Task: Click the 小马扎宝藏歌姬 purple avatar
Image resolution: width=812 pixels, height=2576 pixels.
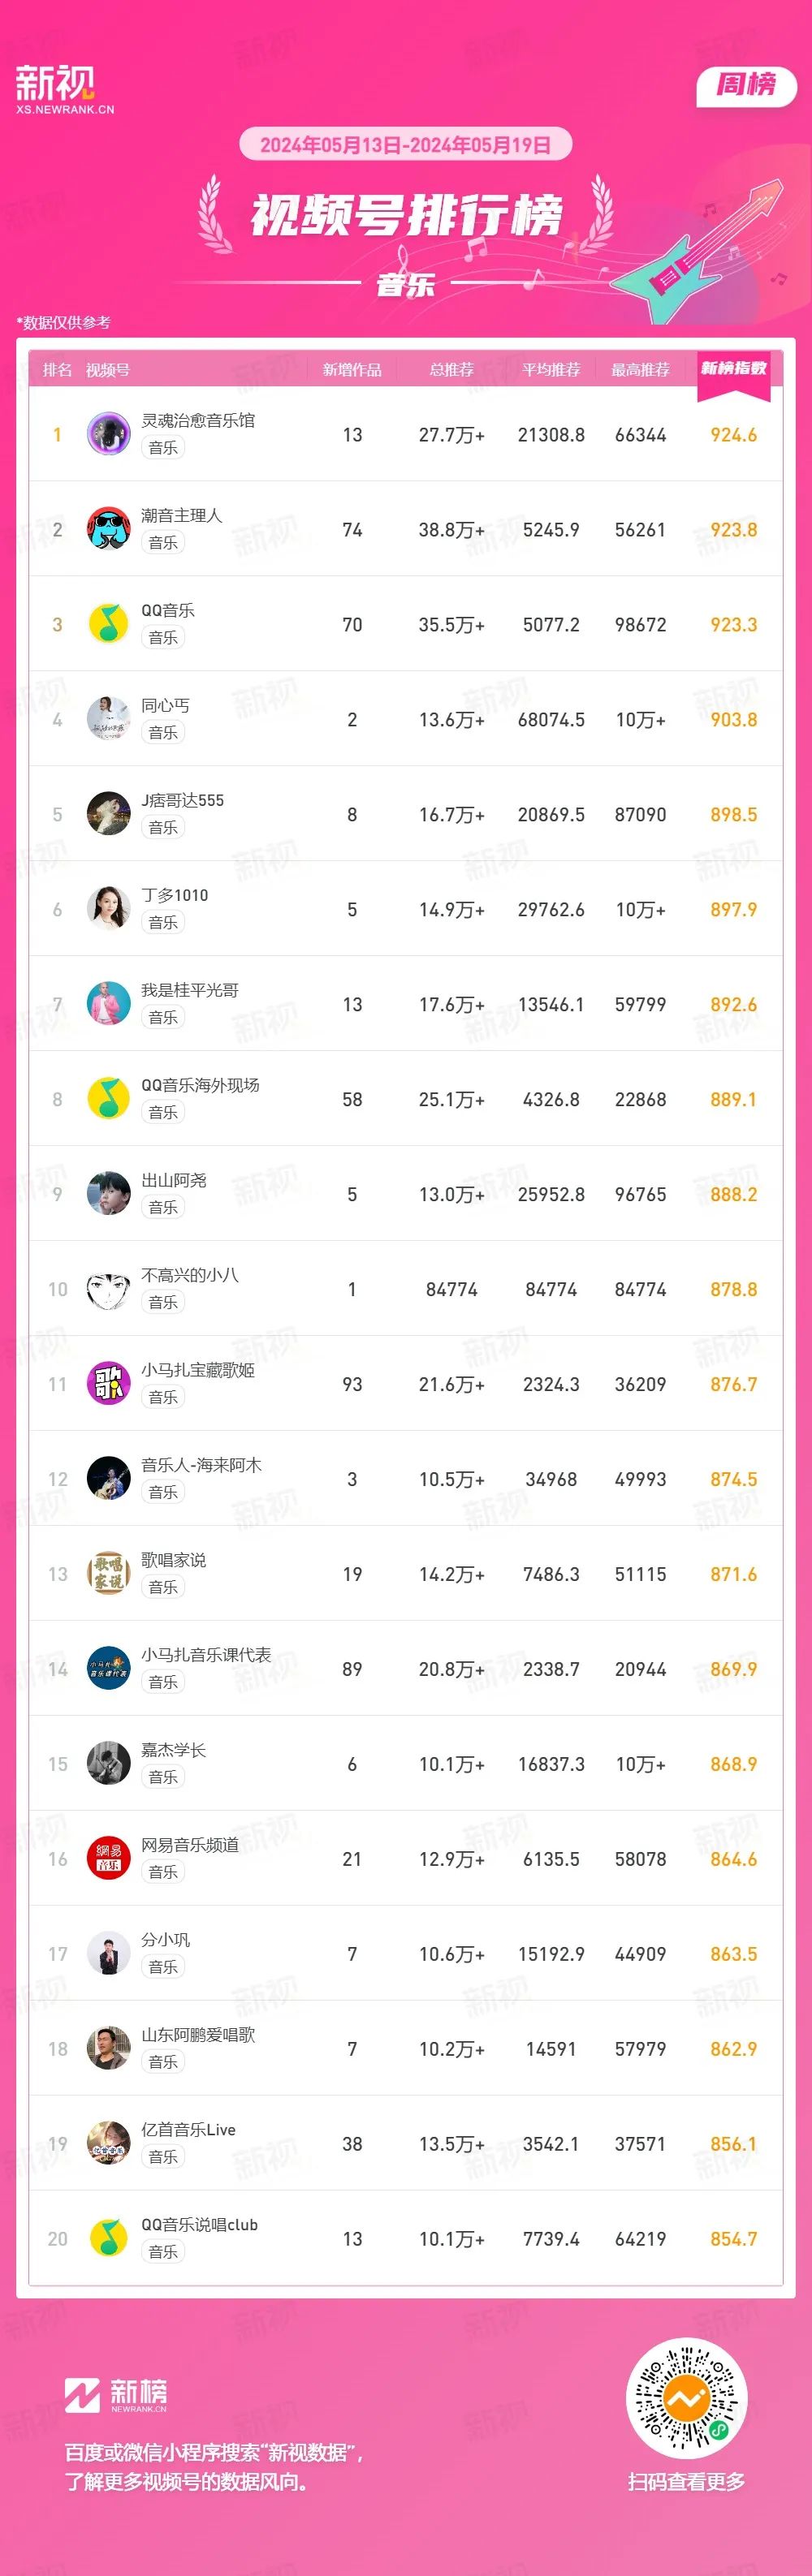Action: [x=108, y=1384]
